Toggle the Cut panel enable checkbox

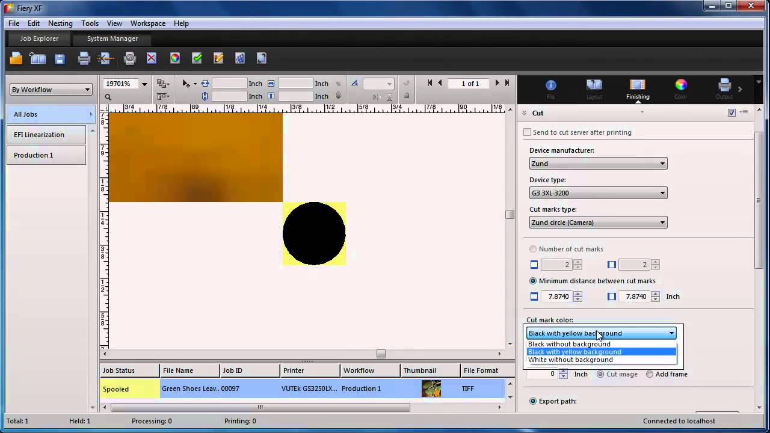pos(731,112)
